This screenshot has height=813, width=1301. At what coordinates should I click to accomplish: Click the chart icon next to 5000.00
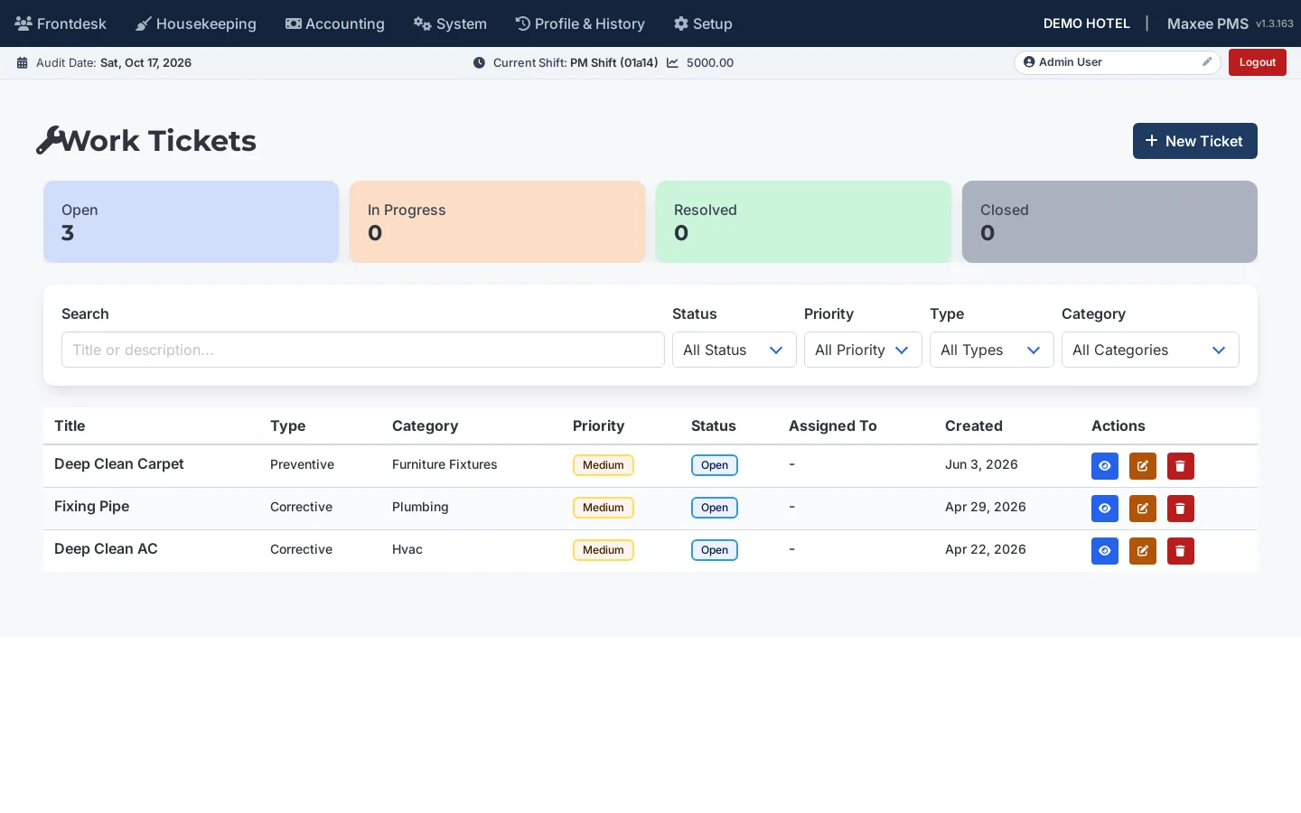pyautogui.click(x=673, y=63)
